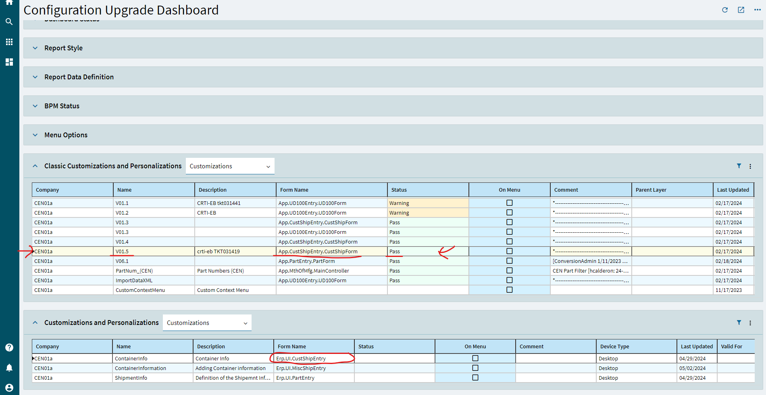Open the apps grid menu icon
The height and width of the screenshot is (395, 766).
tap(9, 42)
